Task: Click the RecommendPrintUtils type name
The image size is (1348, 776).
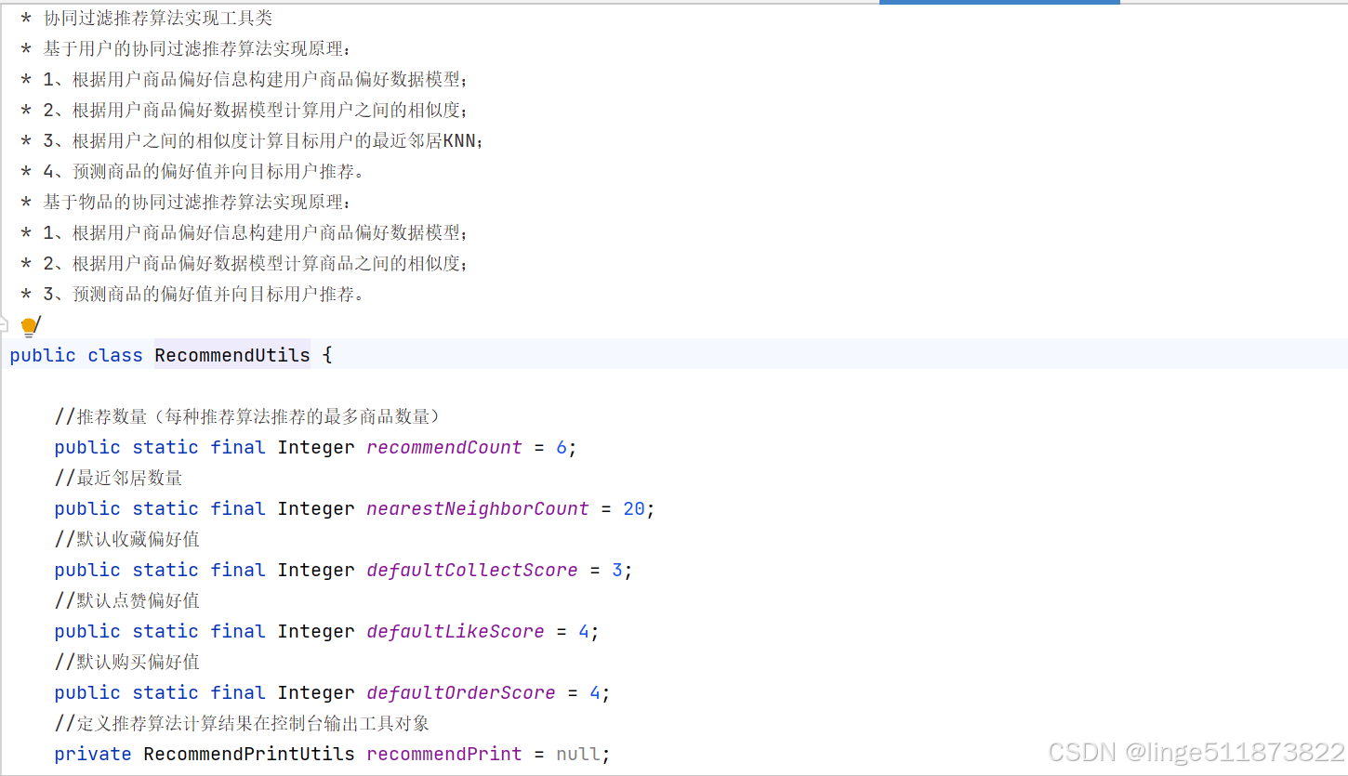Action: 249,754
